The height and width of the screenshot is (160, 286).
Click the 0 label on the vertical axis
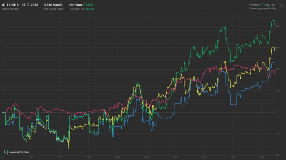[x=277, y=112]
